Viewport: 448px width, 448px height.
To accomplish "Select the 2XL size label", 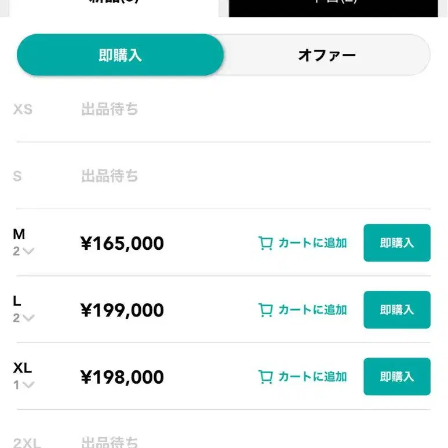I will tap(27, 443).
